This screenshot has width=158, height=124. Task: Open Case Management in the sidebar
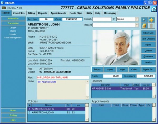13,38
